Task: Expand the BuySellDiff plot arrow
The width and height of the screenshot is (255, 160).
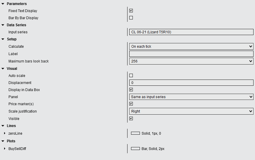Action: point(5,149)
